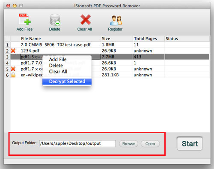
Task: Click the Delete database icon
Action: tap(55, 20)
